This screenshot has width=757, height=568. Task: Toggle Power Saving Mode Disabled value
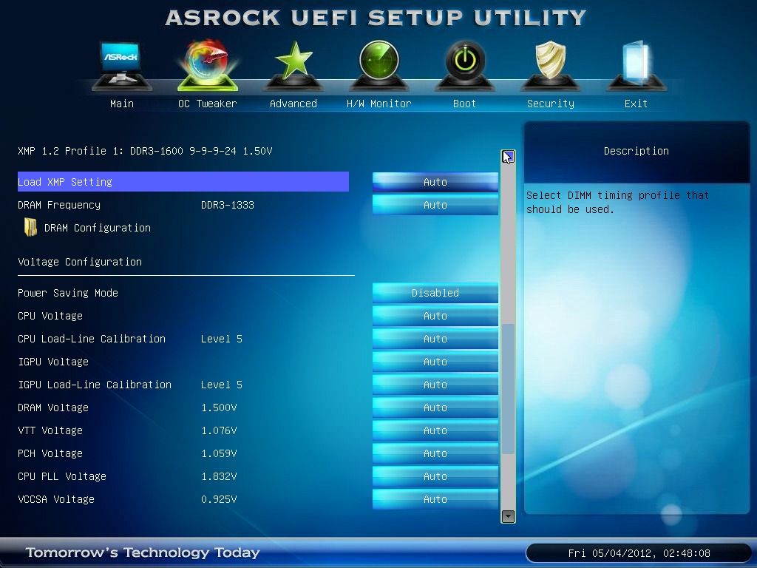pyautogui.click(x=435, y=293)
